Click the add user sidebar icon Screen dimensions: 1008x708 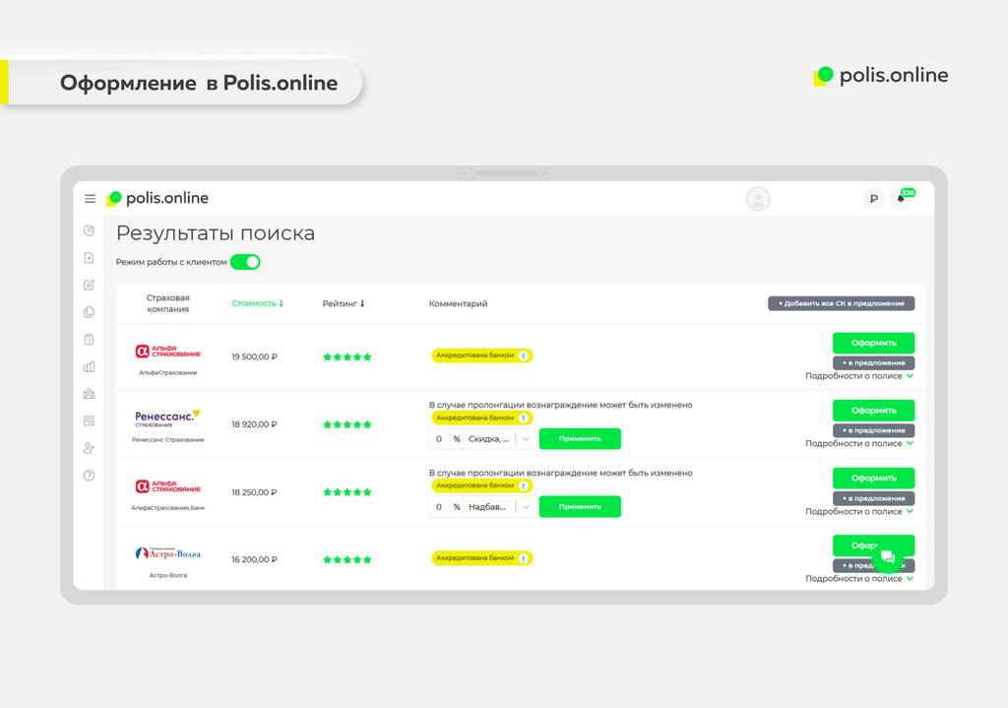90,448
